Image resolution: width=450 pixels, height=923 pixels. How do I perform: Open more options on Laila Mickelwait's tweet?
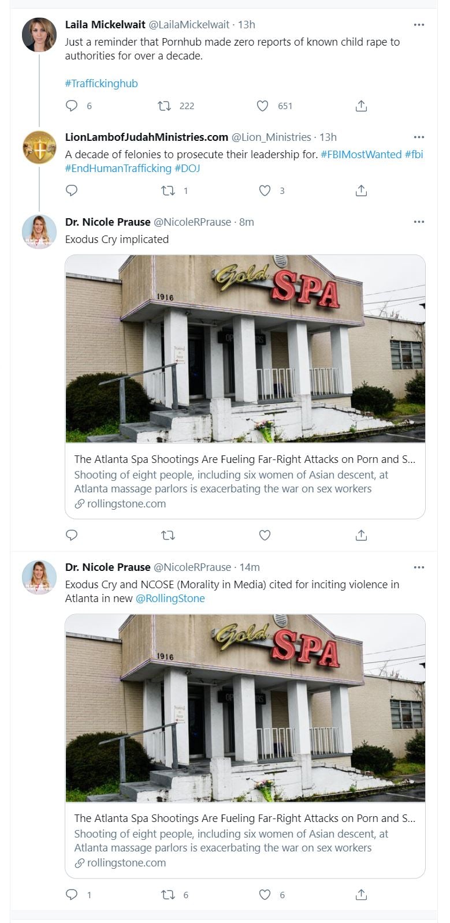click(x=419, y=24)
